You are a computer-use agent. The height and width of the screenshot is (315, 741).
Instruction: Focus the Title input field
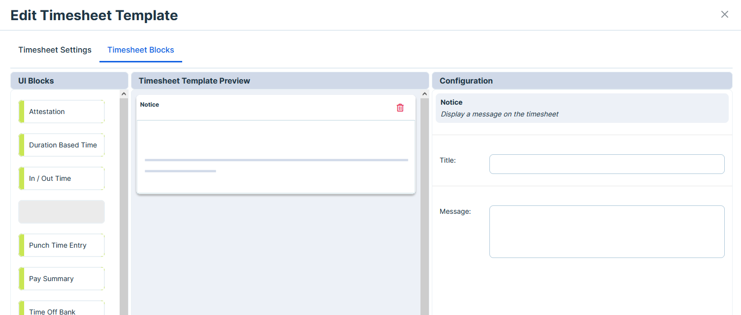pos(607,164)
